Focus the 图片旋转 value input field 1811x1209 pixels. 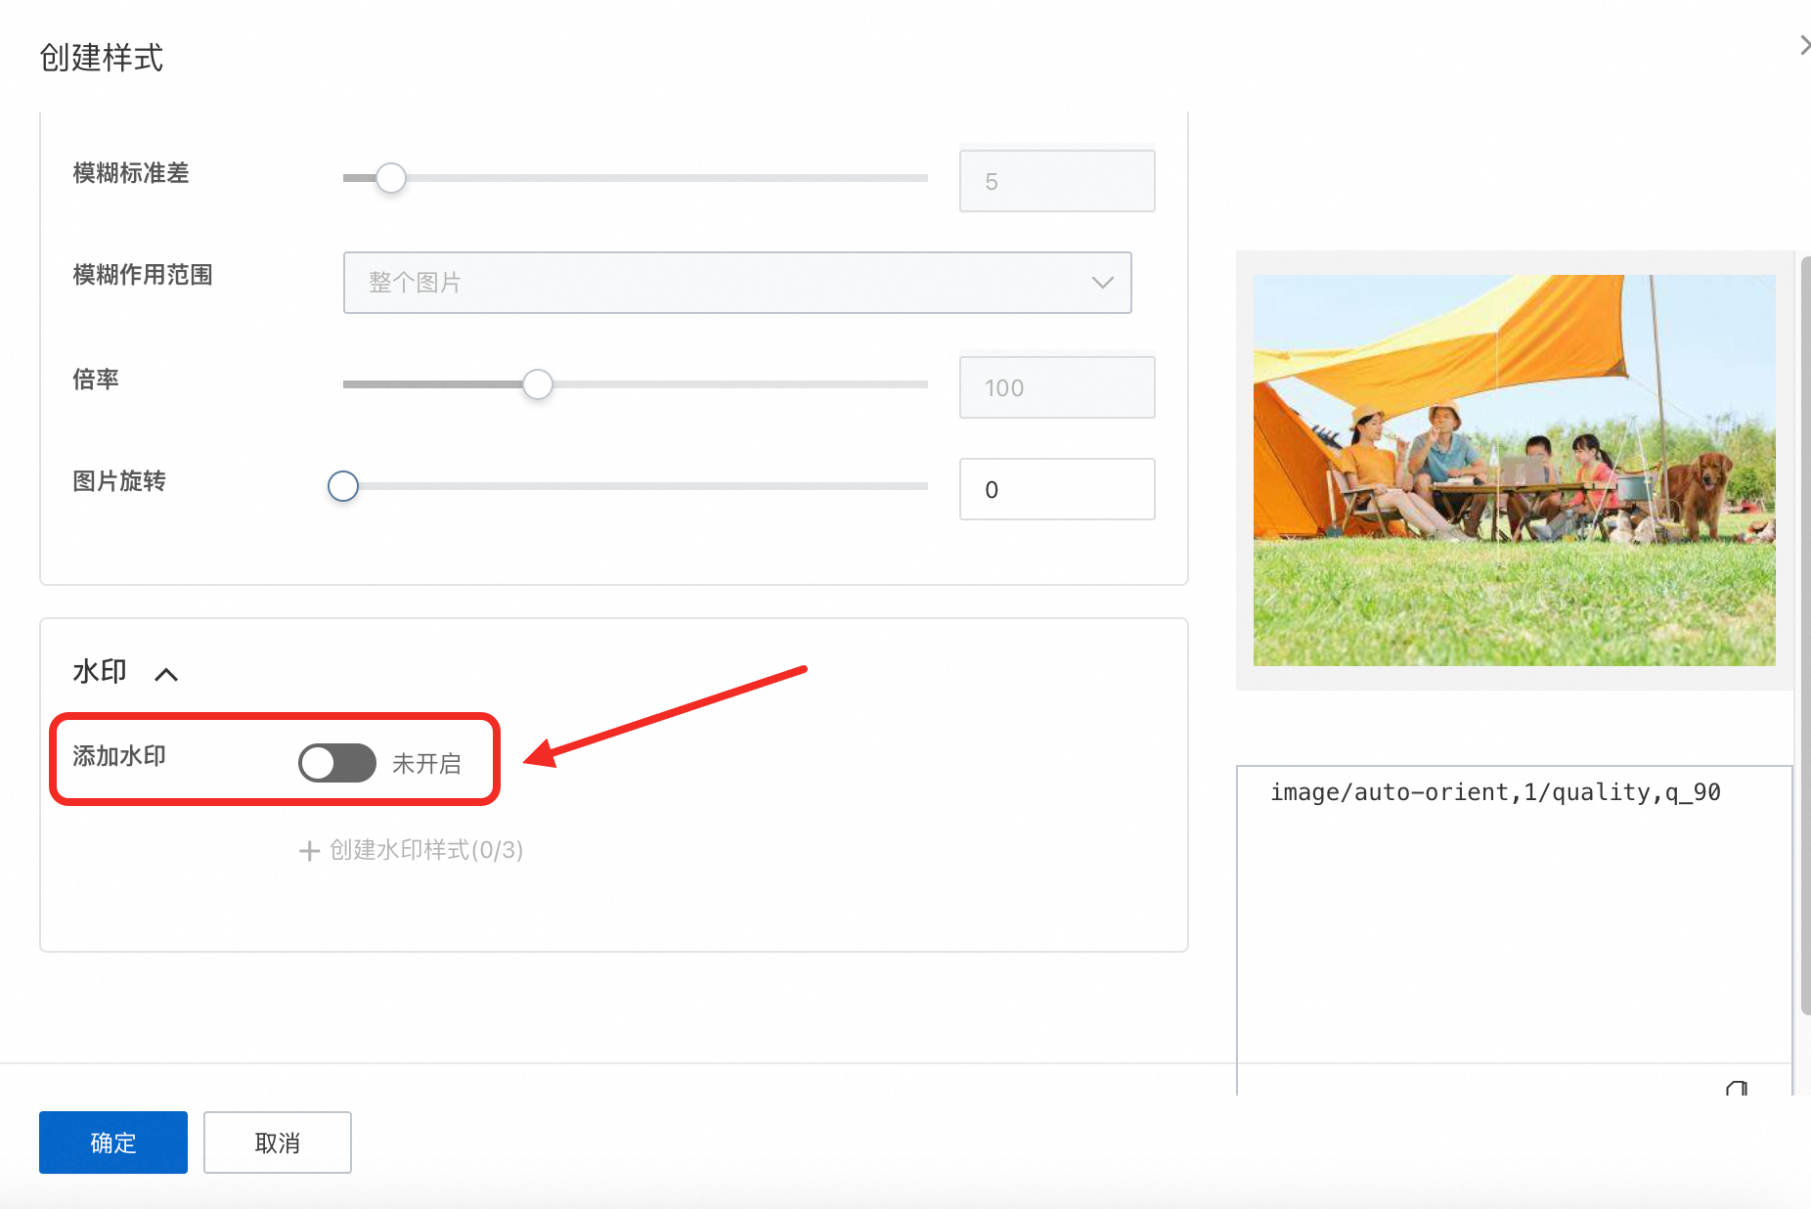pos(1057,489)
